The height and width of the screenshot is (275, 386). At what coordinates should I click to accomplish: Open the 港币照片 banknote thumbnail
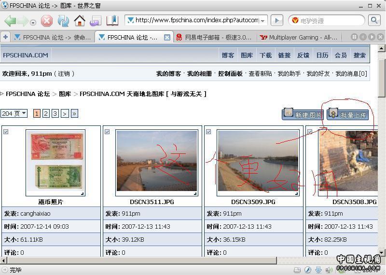click(x=55, y=163)
